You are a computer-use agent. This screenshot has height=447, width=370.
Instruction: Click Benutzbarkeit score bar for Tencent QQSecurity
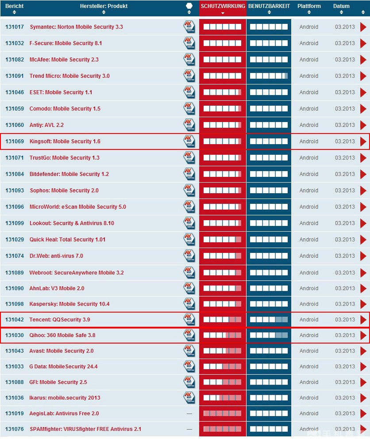269,320
